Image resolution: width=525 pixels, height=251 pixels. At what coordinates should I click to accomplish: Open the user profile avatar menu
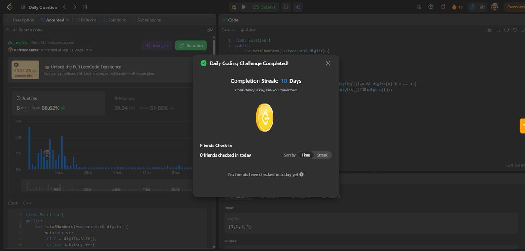click(x=495, y=7)
